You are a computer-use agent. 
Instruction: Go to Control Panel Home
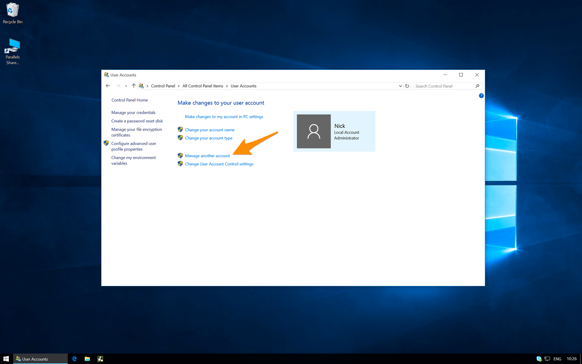130,100
